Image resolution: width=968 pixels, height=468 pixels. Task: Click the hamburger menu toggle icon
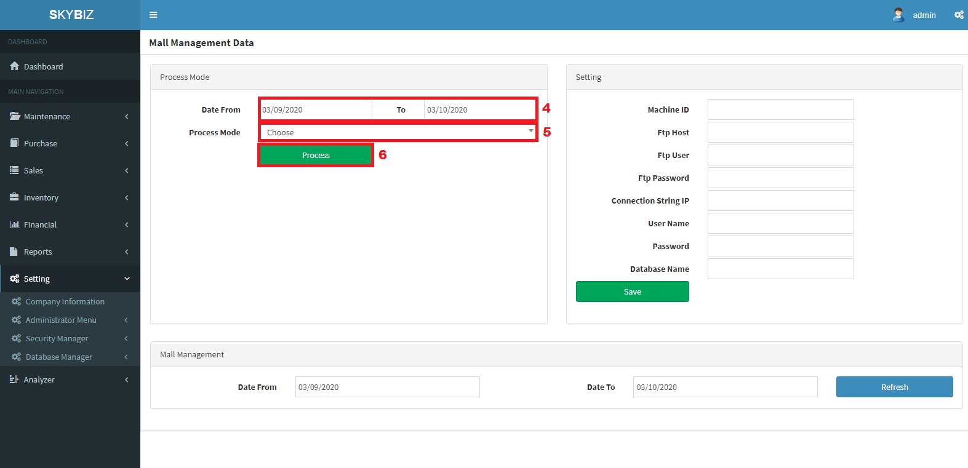153,15
